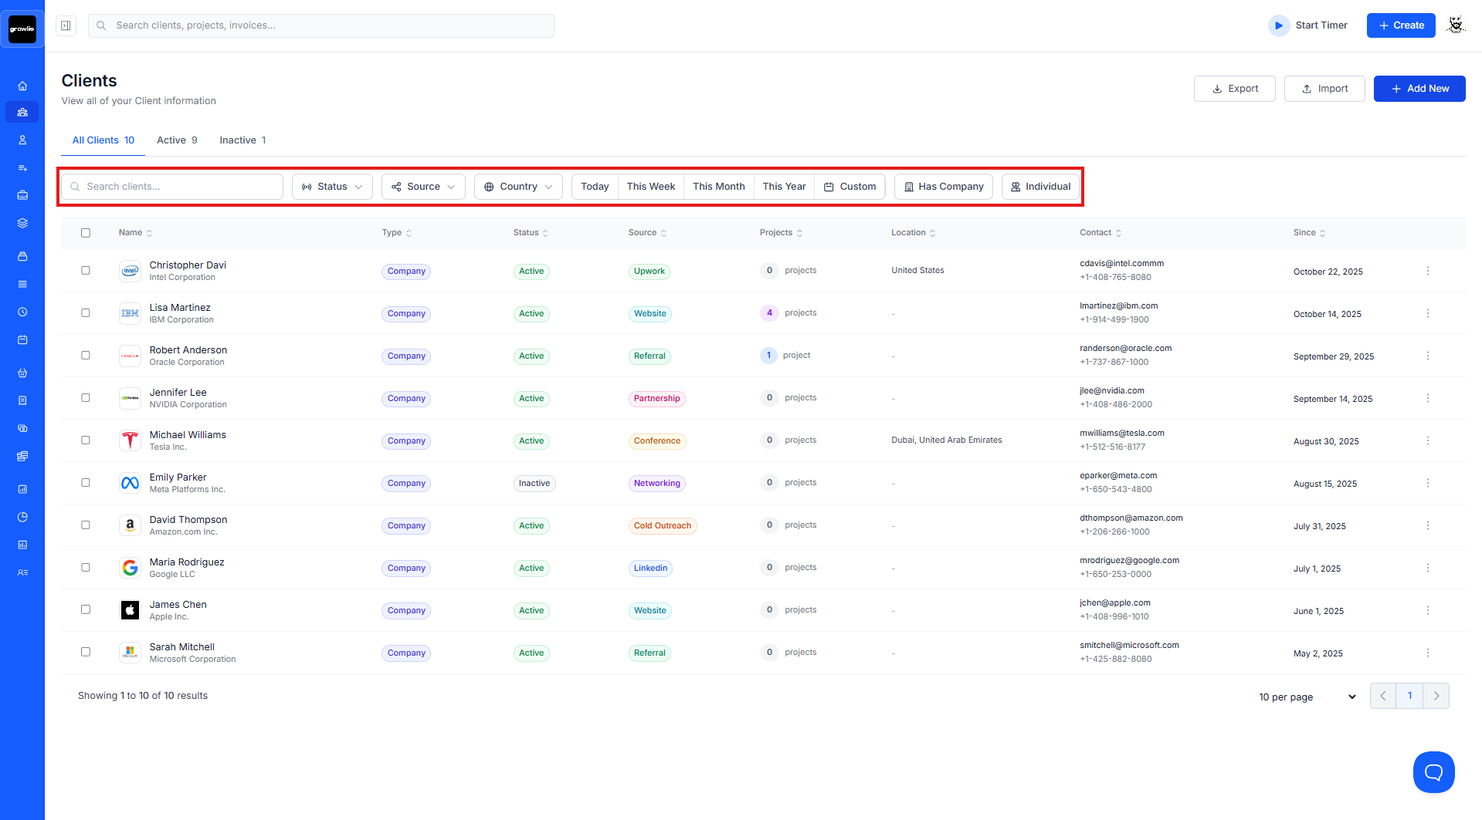Open the Custom date range filter

850,187
